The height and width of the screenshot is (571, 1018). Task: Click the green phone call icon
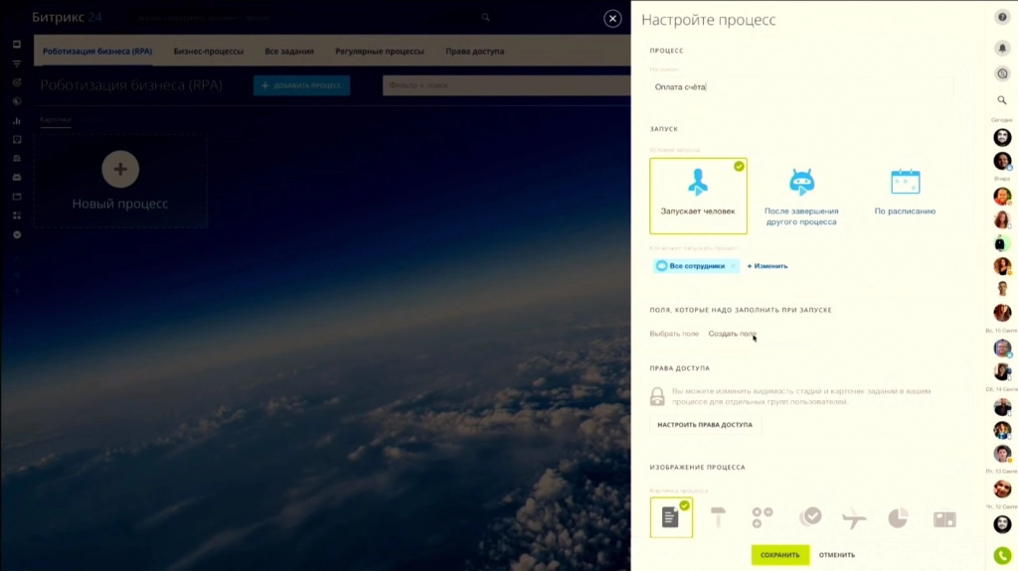point(1002,556)
